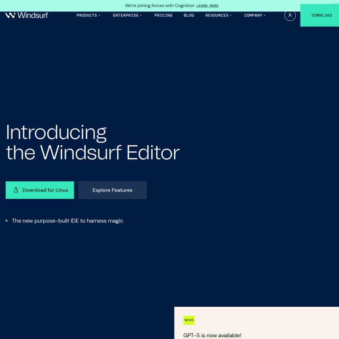Screen dimensions: 339x339
Task: Go to the Blog page
Action: click(189, 15)
